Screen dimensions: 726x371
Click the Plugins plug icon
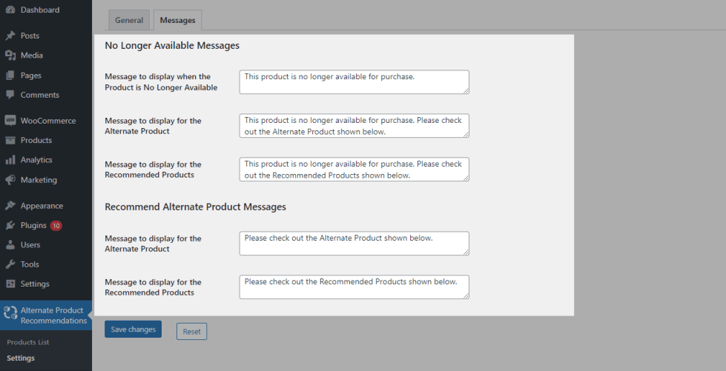point(10,225)
